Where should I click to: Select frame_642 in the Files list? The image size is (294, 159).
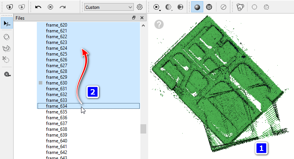pos(57,152)
